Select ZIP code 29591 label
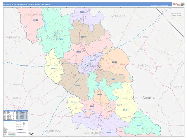 coord(92,106)
